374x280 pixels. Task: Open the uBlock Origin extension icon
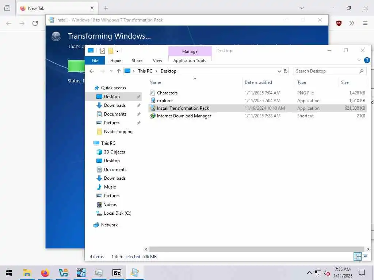(339, 23)
